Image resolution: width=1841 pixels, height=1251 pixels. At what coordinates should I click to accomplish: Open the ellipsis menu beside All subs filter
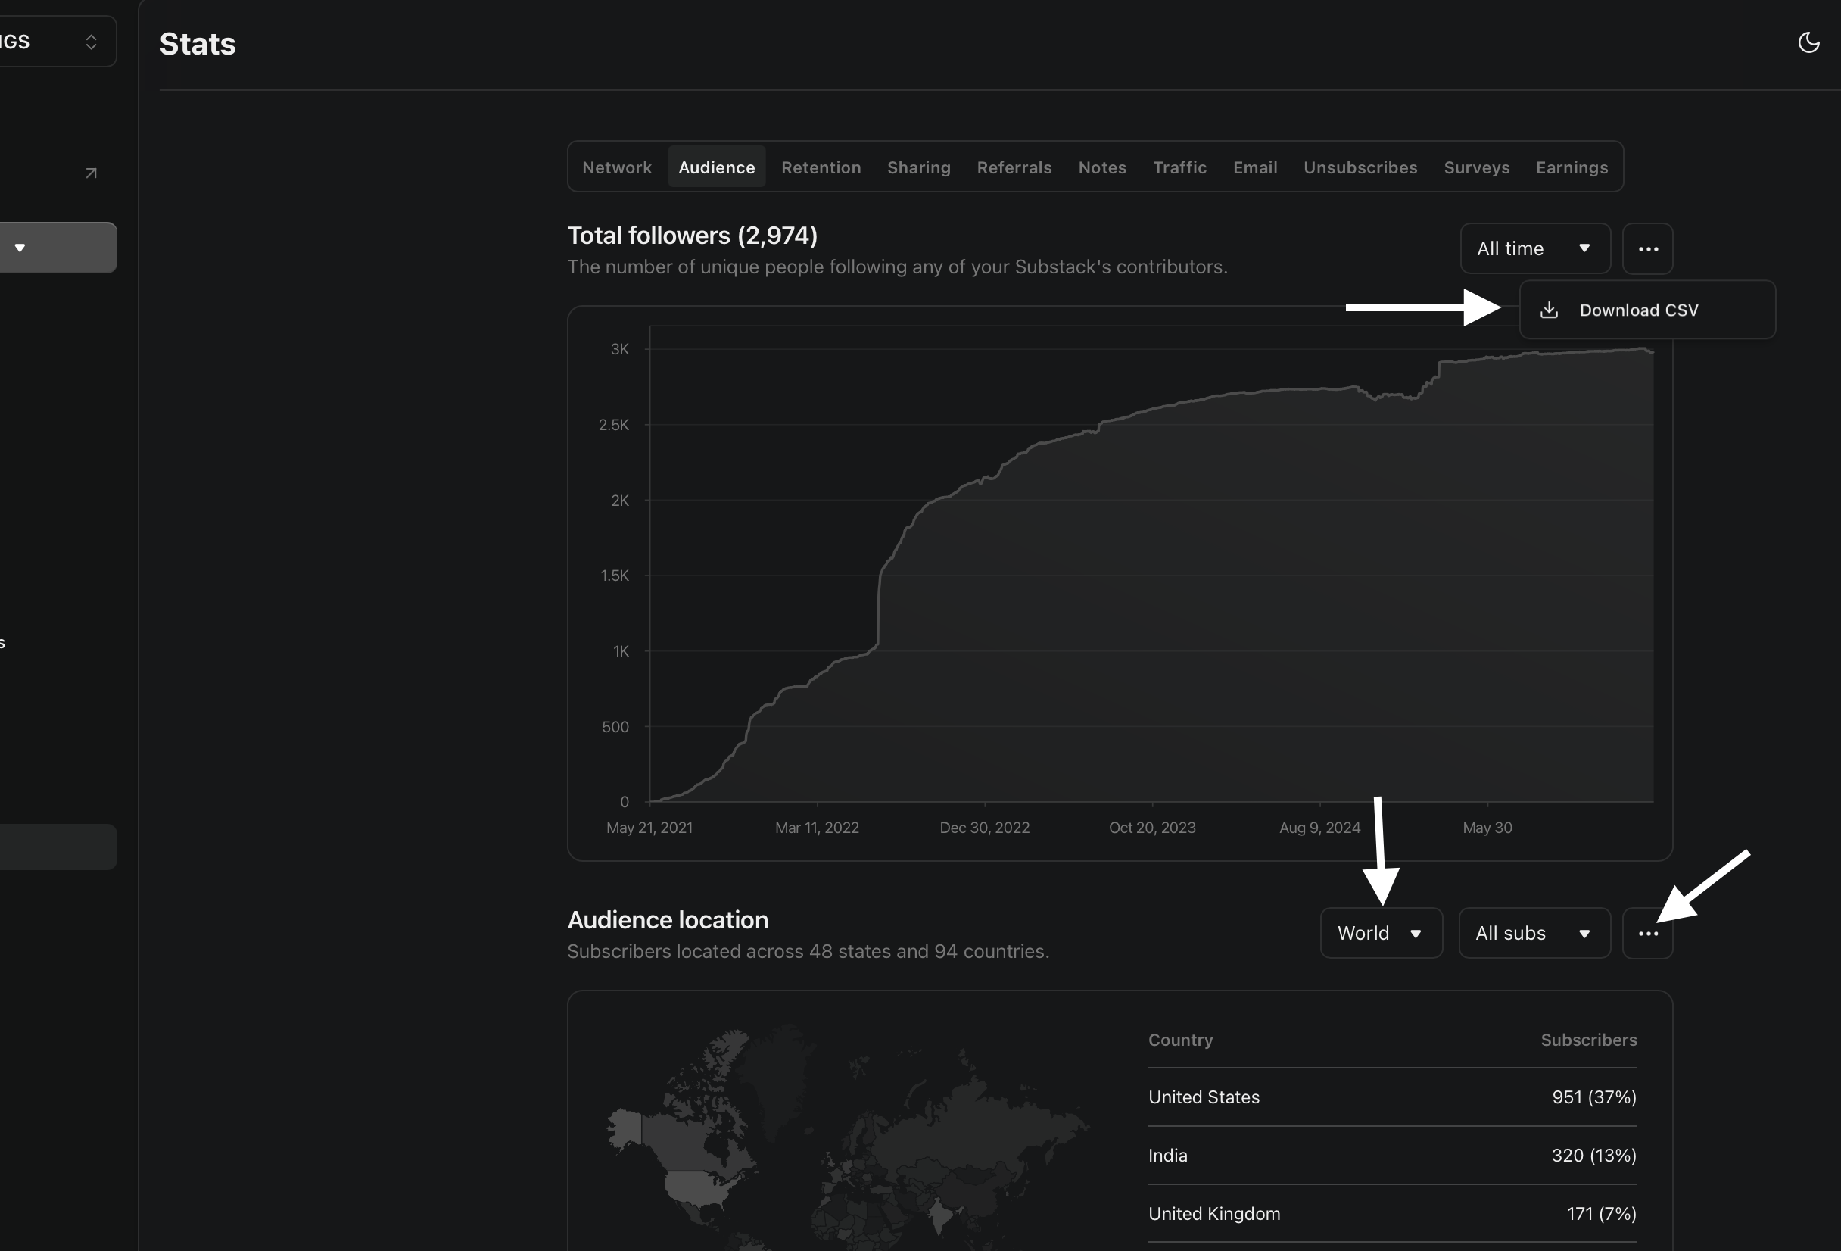point(1649,932)
